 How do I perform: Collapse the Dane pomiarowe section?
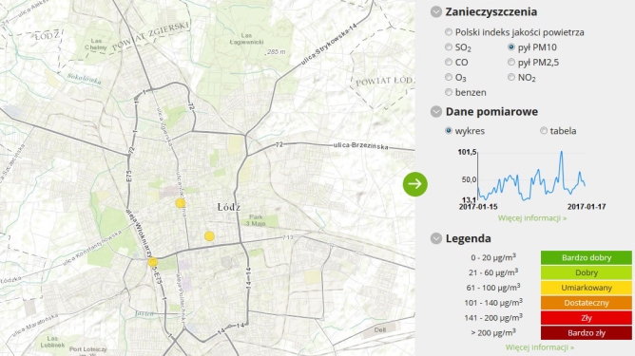436,112
